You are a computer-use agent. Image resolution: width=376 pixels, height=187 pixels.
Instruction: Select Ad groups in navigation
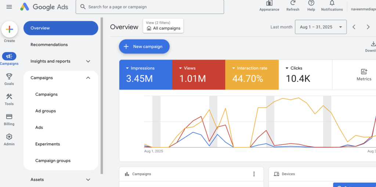(46, 111)
